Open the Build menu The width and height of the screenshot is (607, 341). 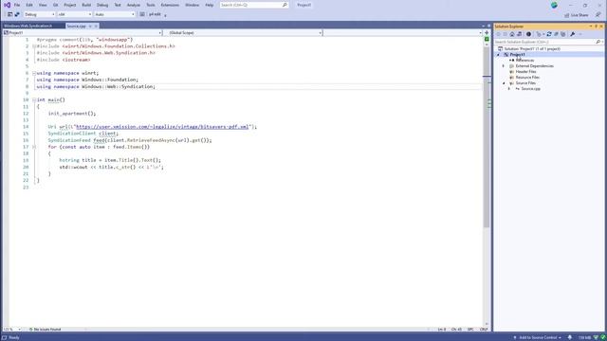86,5
